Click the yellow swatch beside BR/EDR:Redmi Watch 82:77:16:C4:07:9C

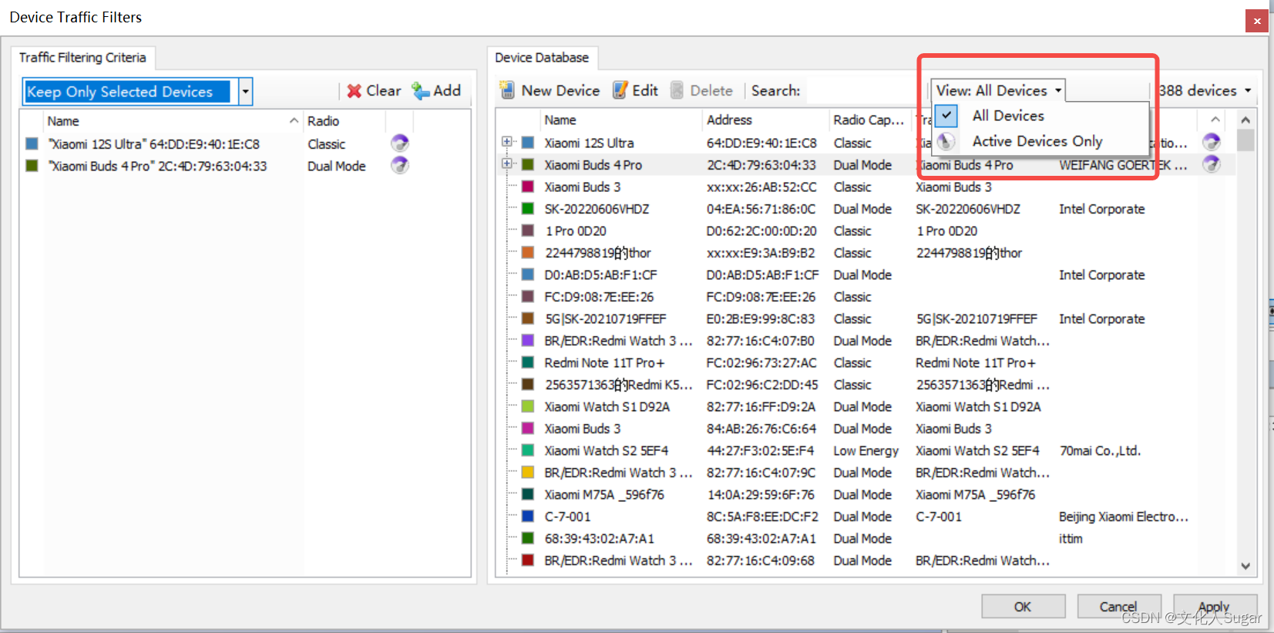pos(528,472)
